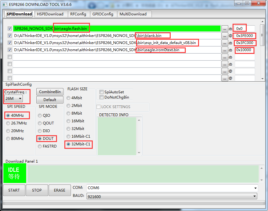Set flash size to 16Mbit-C1
This screenshot has width=268, height=211.
[x=68, y=136]
